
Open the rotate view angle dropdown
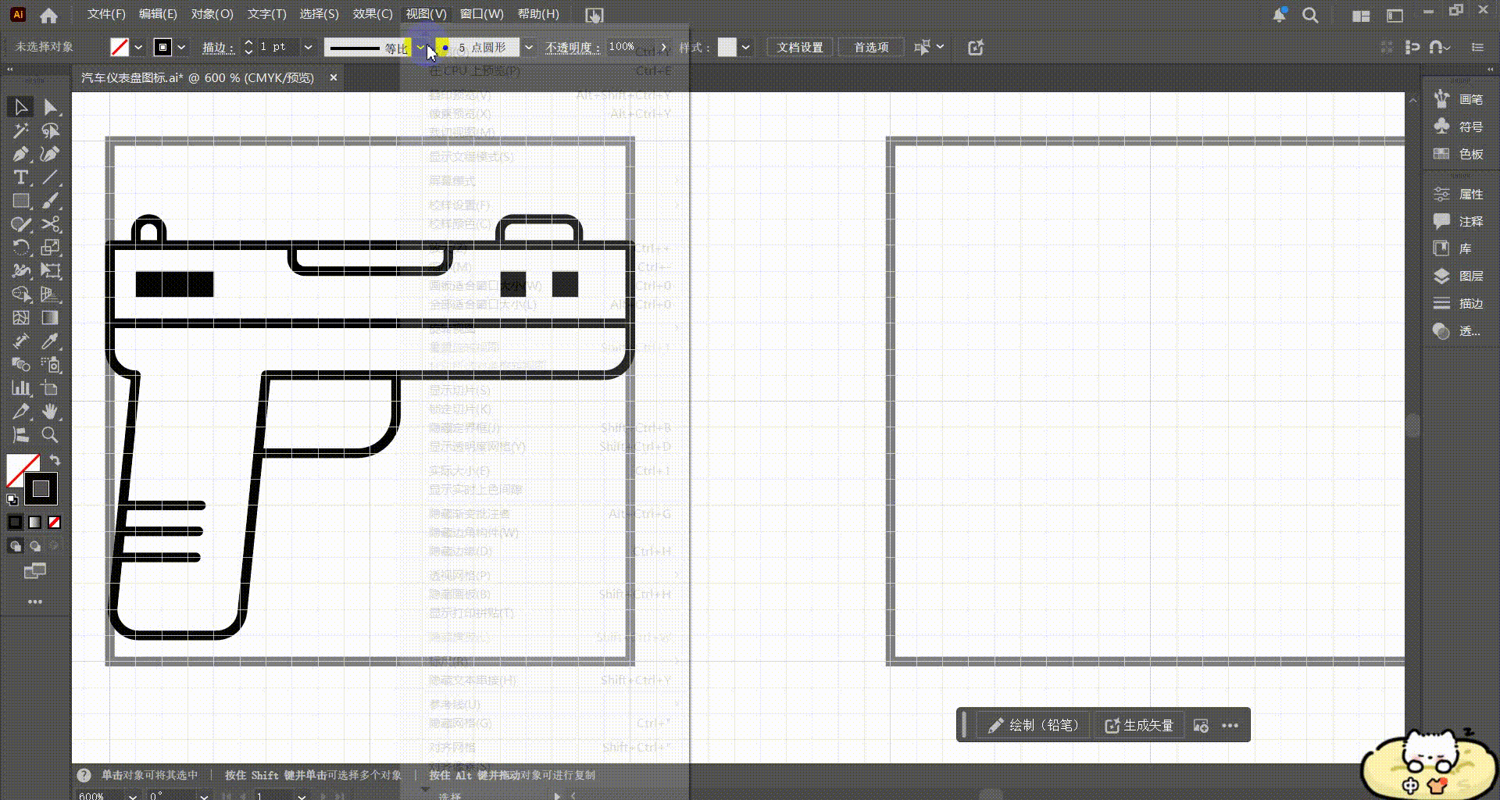[204, 796]
